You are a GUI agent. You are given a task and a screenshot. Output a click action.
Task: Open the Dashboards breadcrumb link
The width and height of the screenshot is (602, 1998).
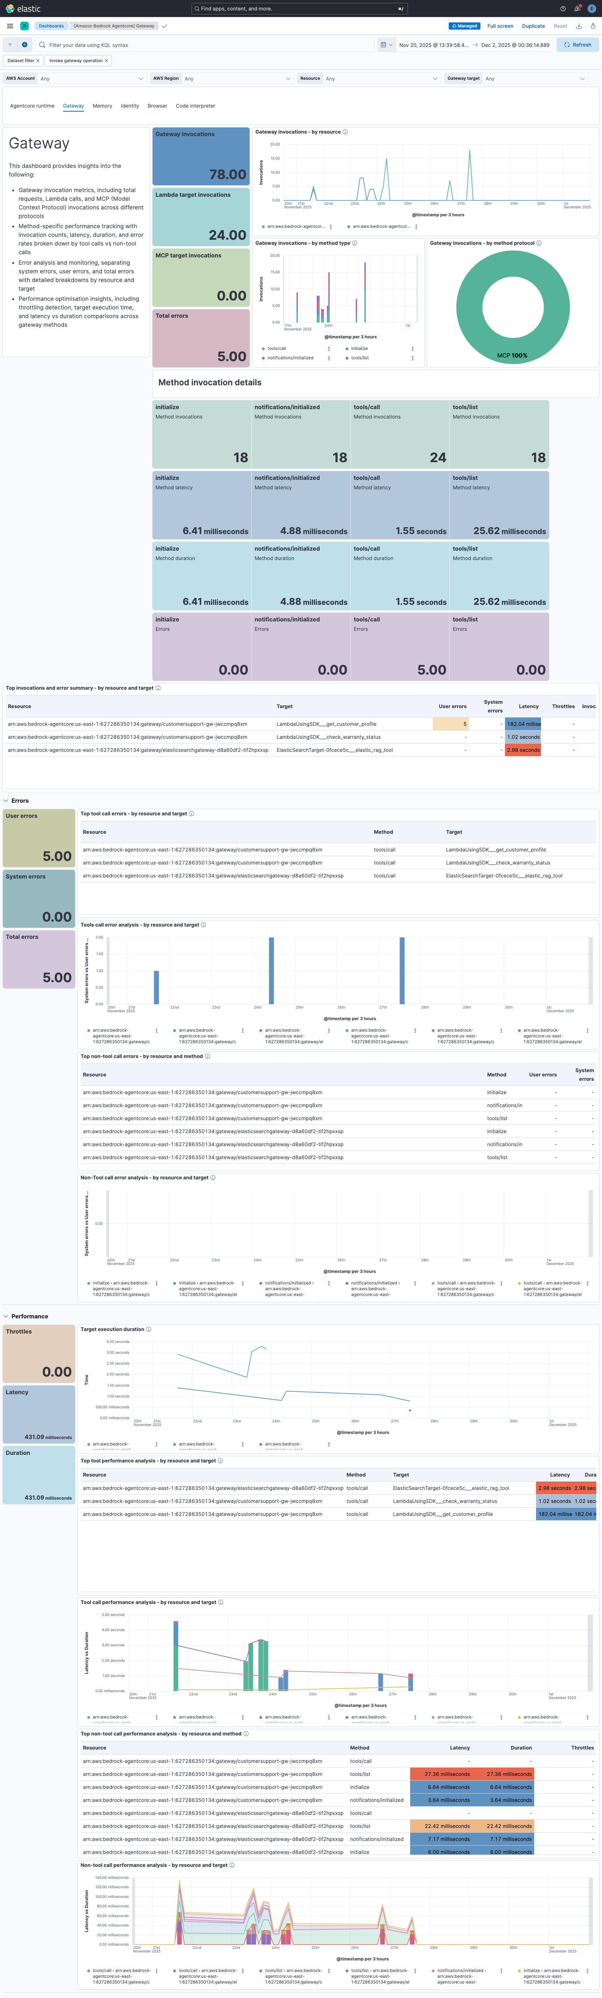(x=51, y=25)
